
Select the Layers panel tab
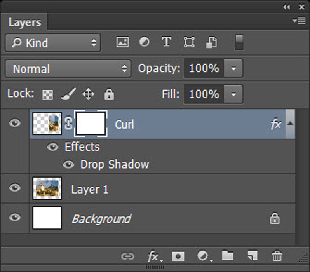[x=25, y=22]
